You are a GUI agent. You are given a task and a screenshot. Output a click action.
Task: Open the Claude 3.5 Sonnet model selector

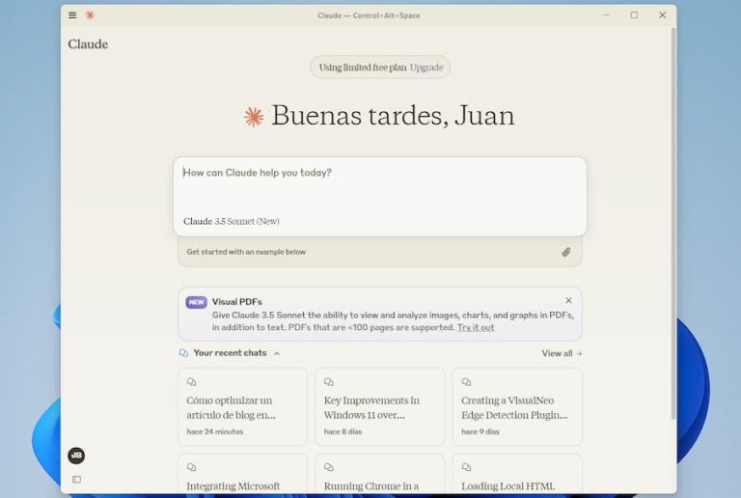tap(232, 221)
